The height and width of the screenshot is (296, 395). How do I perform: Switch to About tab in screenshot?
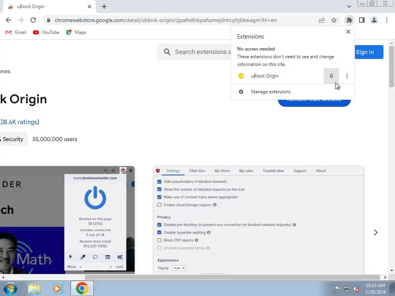pos(321,171)
